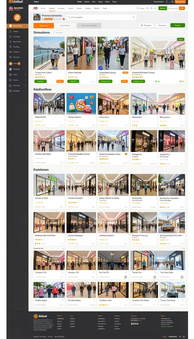Click the document icon under highlighted sidebar item
Image resolution: width=194 pixels, height=339 pixels.
click(10, 32)
